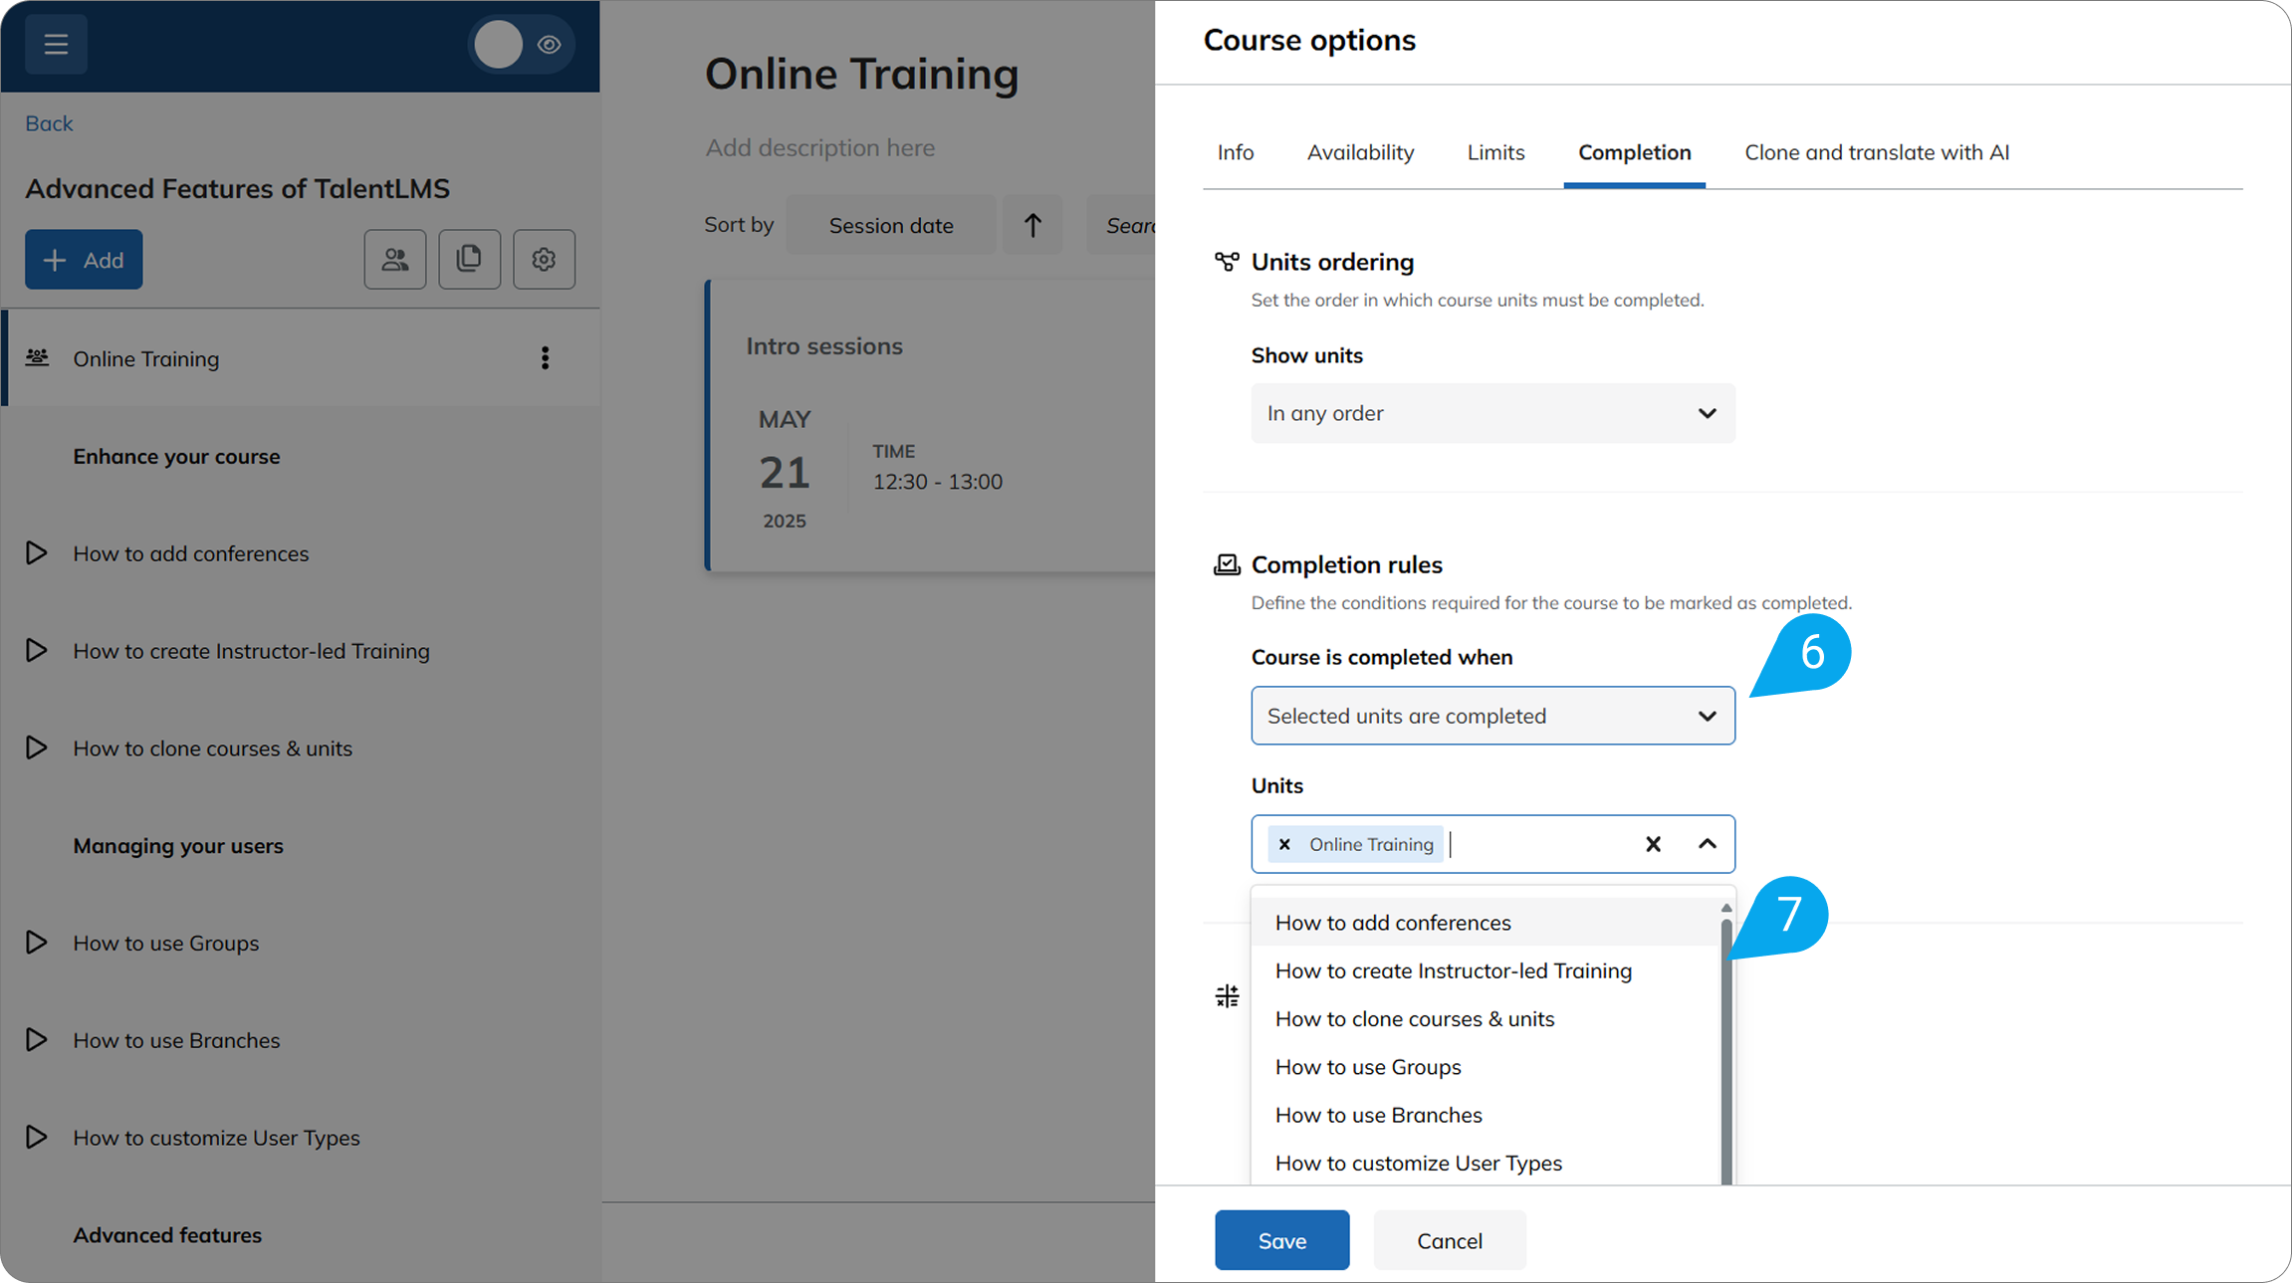The image size is (2292, 1283).
Task: Click play icon beside Instructor-led Training
Action: 37,651
